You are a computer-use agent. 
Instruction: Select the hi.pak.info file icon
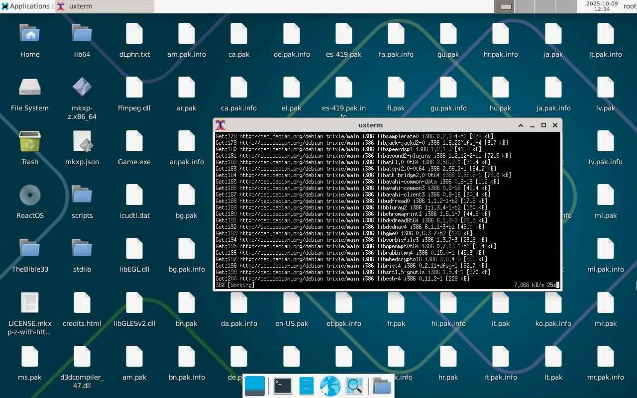pyautogui.click(x=448, y=303)
